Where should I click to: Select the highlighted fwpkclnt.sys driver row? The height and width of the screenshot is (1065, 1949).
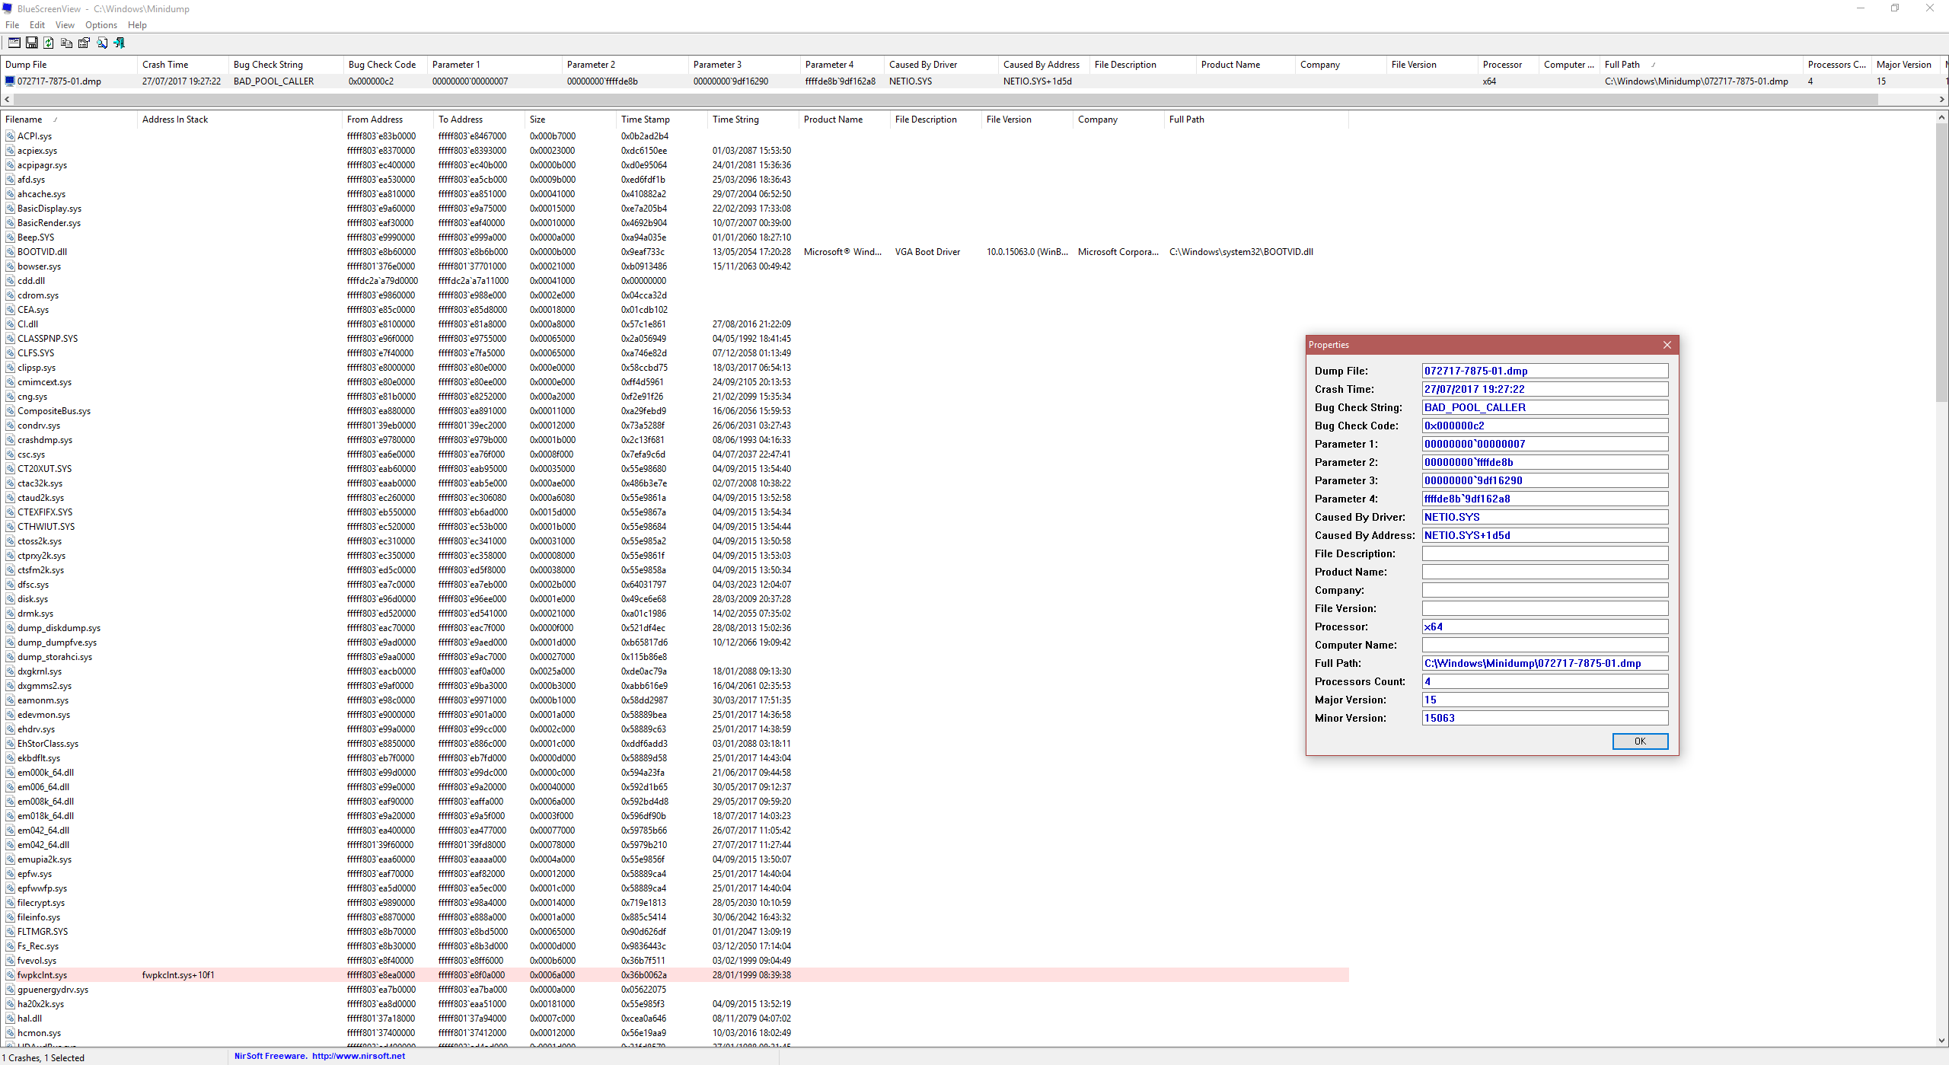tap(43, 975)
